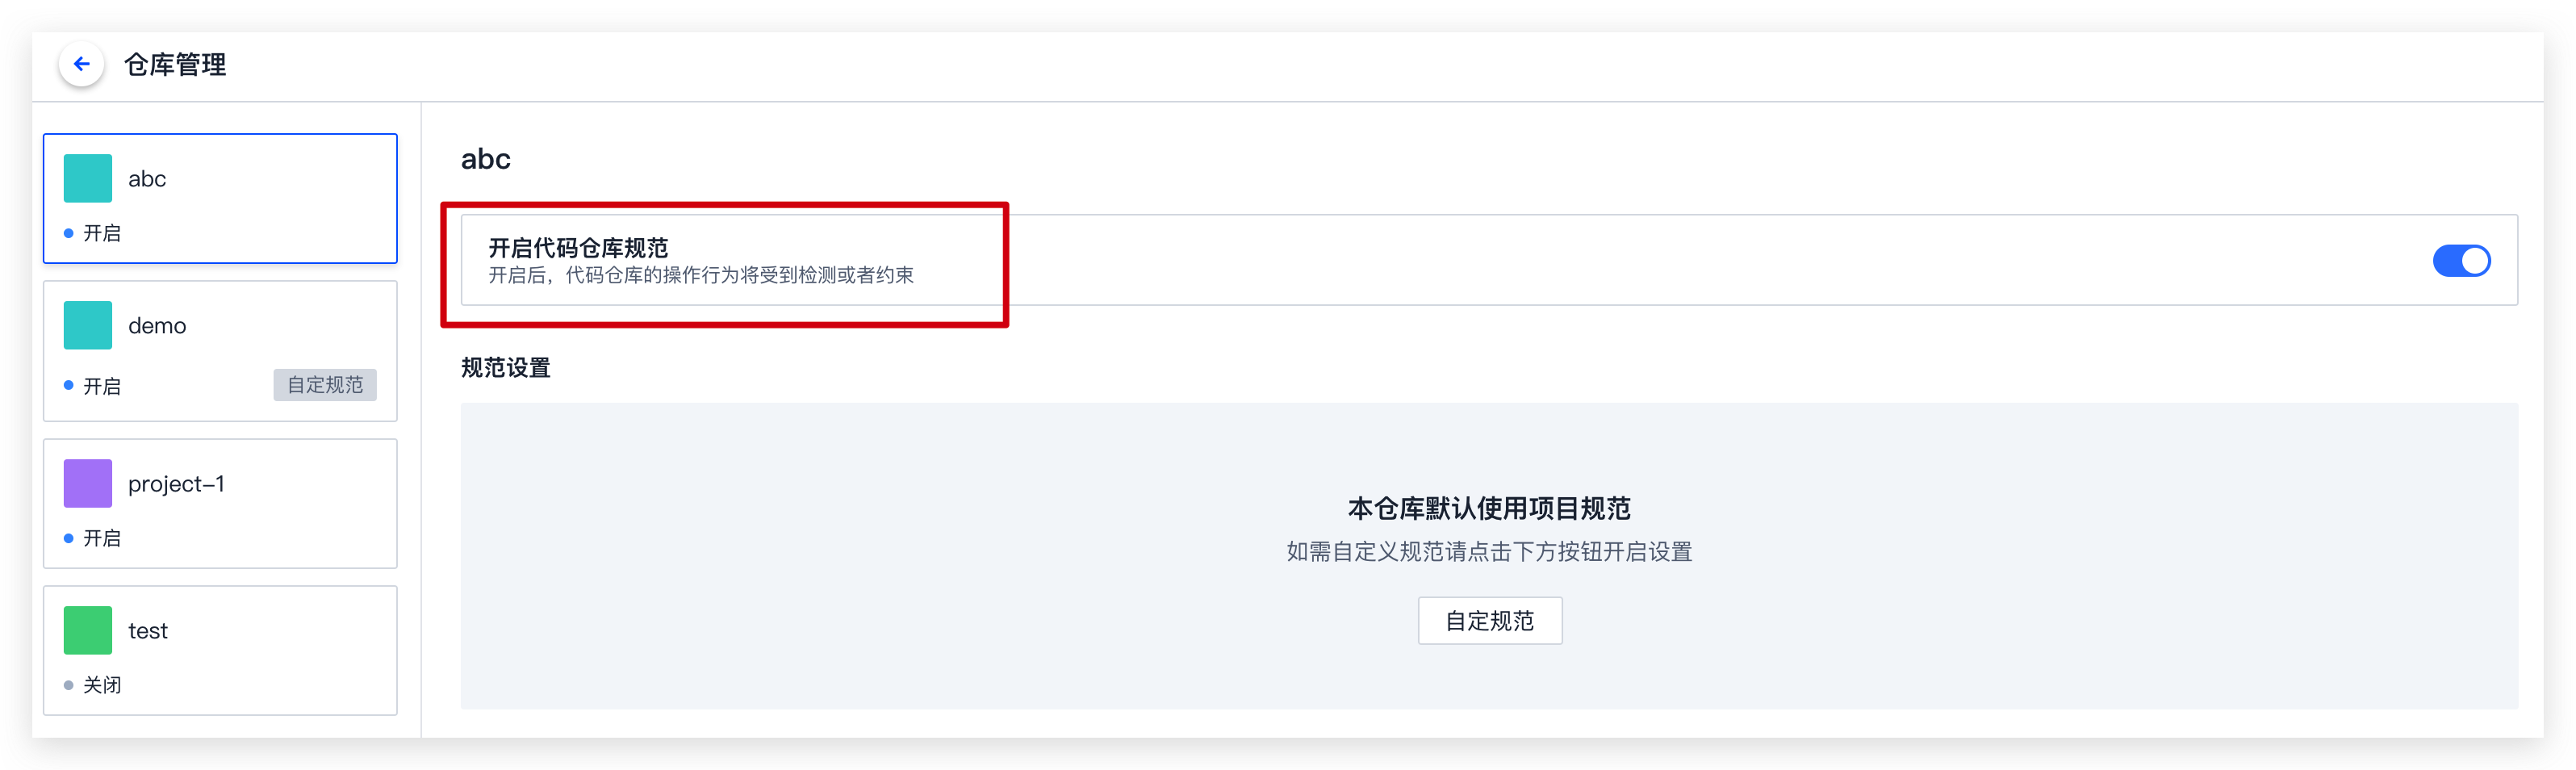Viewport: 2576px width, 770px height.
Task: Click the 本仓库默认使用项目规范 message
Action: 1489,509
